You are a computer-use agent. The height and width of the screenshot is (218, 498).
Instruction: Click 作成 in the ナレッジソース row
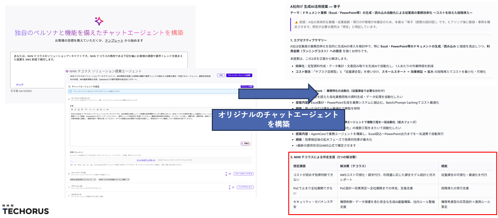point(226,174)
